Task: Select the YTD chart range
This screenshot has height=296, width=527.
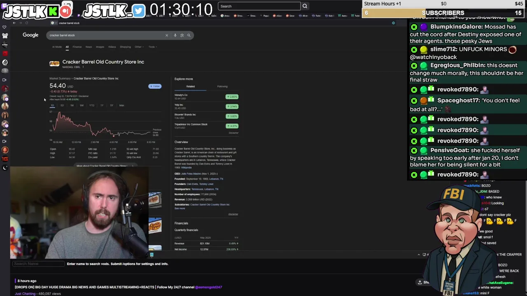Action: pyautogui.click(x=92, y=106)
